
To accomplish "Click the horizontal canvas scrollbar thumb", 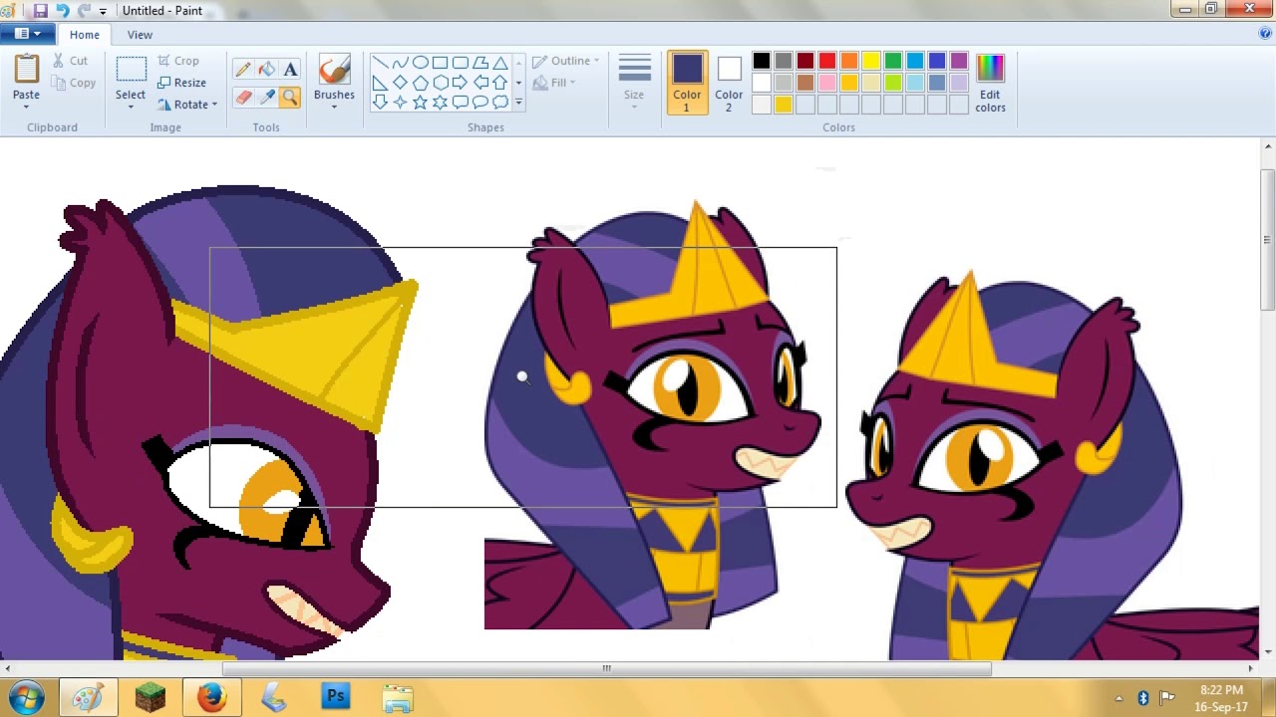I will (x=606, y=668).
